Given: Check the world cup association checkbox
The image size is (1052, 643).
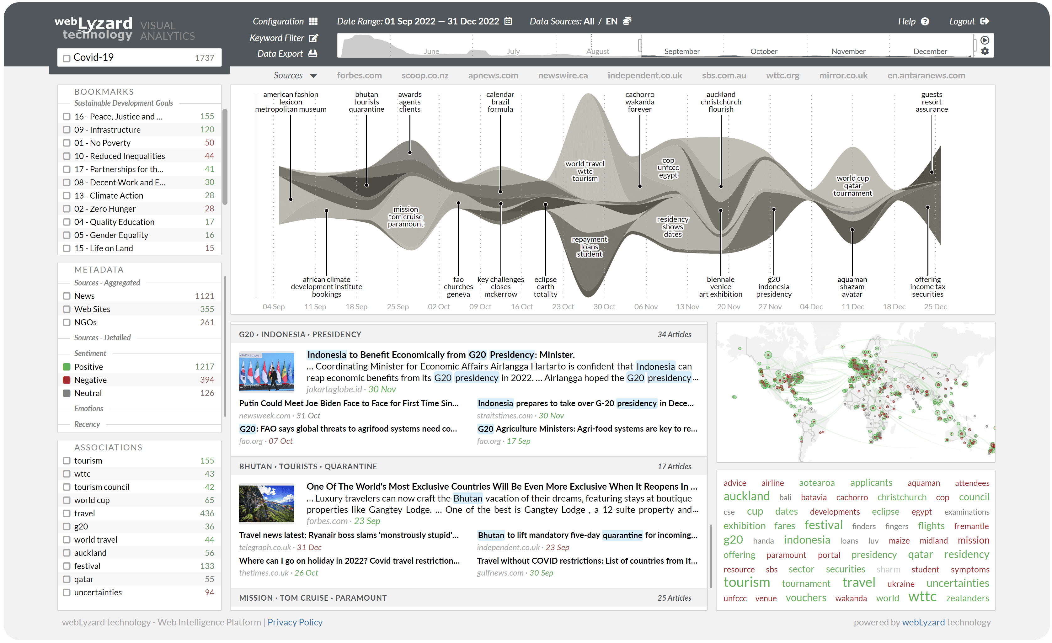Looking at the screenshot, I should coord(67,500).
